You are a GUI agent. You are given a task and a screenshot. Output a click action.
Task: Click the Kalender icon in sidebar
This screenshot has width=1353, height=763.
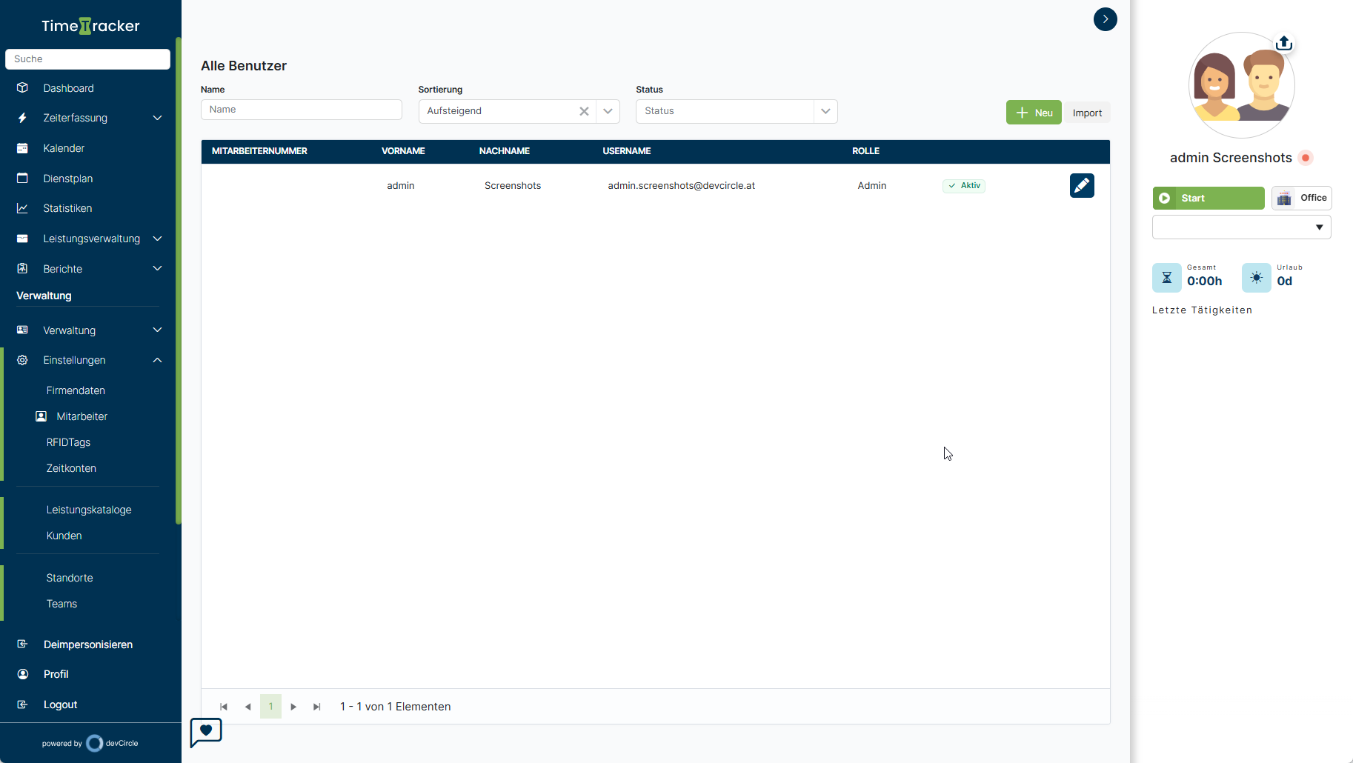point(22,148)
